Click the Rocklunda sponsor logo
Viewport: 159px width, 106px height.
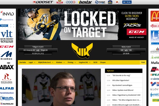pos(7,79)
